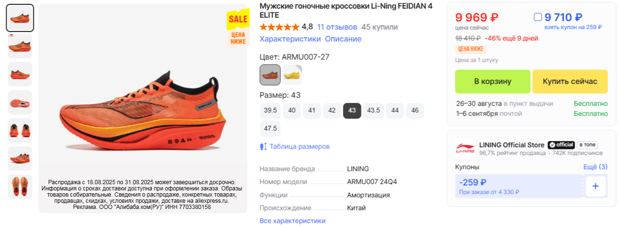This screenshot has height=228, width=620.
Task: Click the "в топе" badge
Action: pos(587,145)
